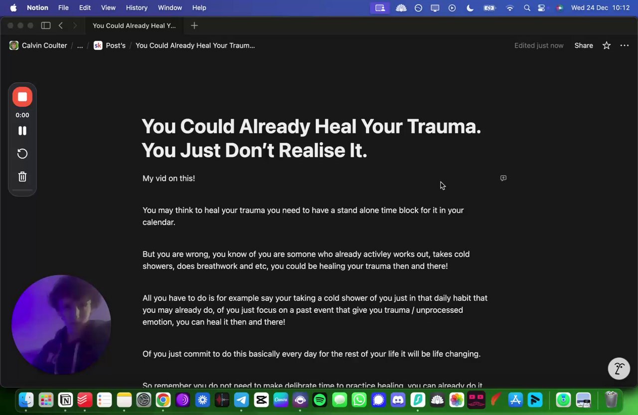Open Spotify from the dock

(320, 400)
